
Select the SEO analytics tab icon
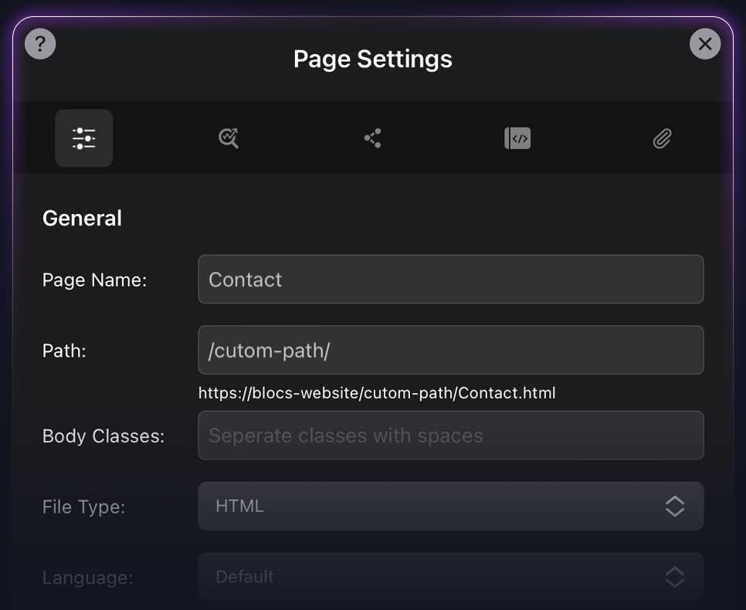(x=228, y=138)
